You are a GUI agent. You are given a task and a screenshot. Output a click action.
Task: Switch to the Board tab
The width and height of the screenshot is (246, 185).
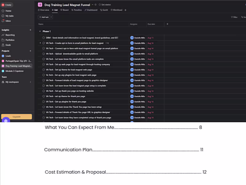point(65,10)
